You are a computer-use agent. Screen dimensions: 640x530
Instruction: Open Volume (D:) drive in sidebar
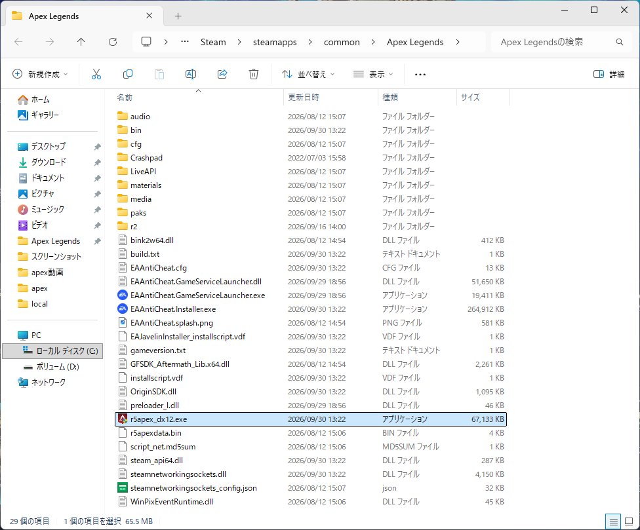point(52,366)
